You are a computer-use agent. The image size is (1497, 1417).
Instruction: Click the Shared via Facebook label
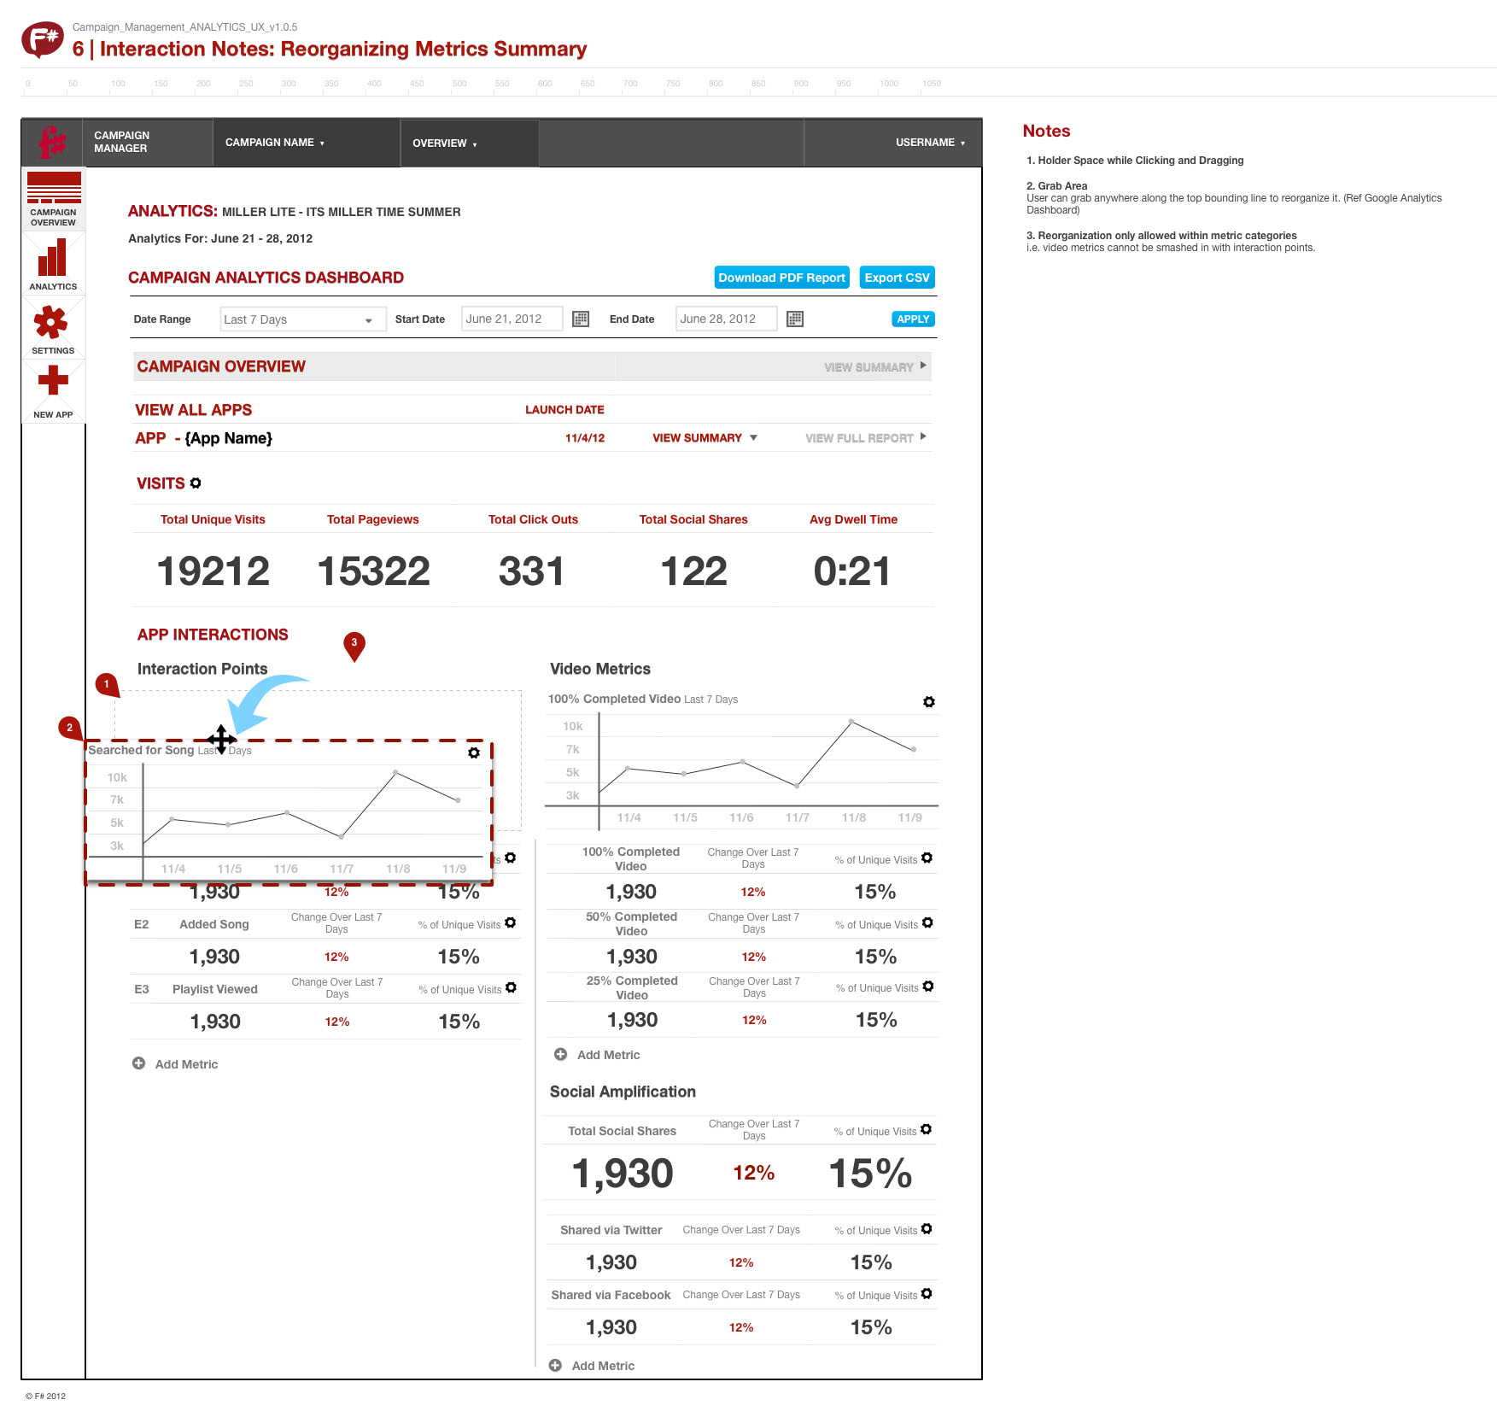[611, 1295]
